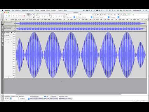Open the project rate frequency dropdown
The width and height of the screenshot is (149, 112).
pyautogui.click(x=11, y=98)
